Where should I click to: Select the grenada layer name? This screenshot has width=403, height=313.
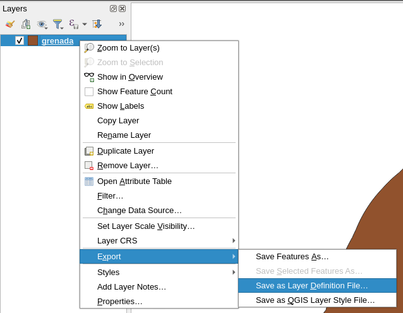click(57, 41)
